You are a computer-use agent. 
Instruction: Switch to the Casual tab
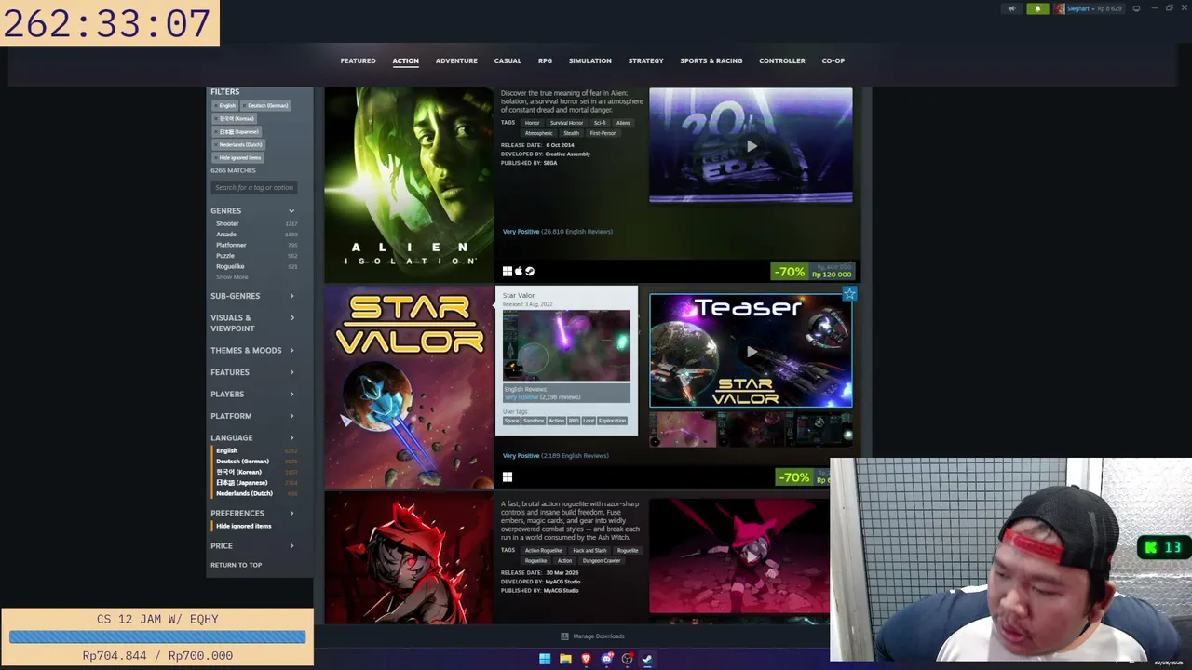(508, 61)
